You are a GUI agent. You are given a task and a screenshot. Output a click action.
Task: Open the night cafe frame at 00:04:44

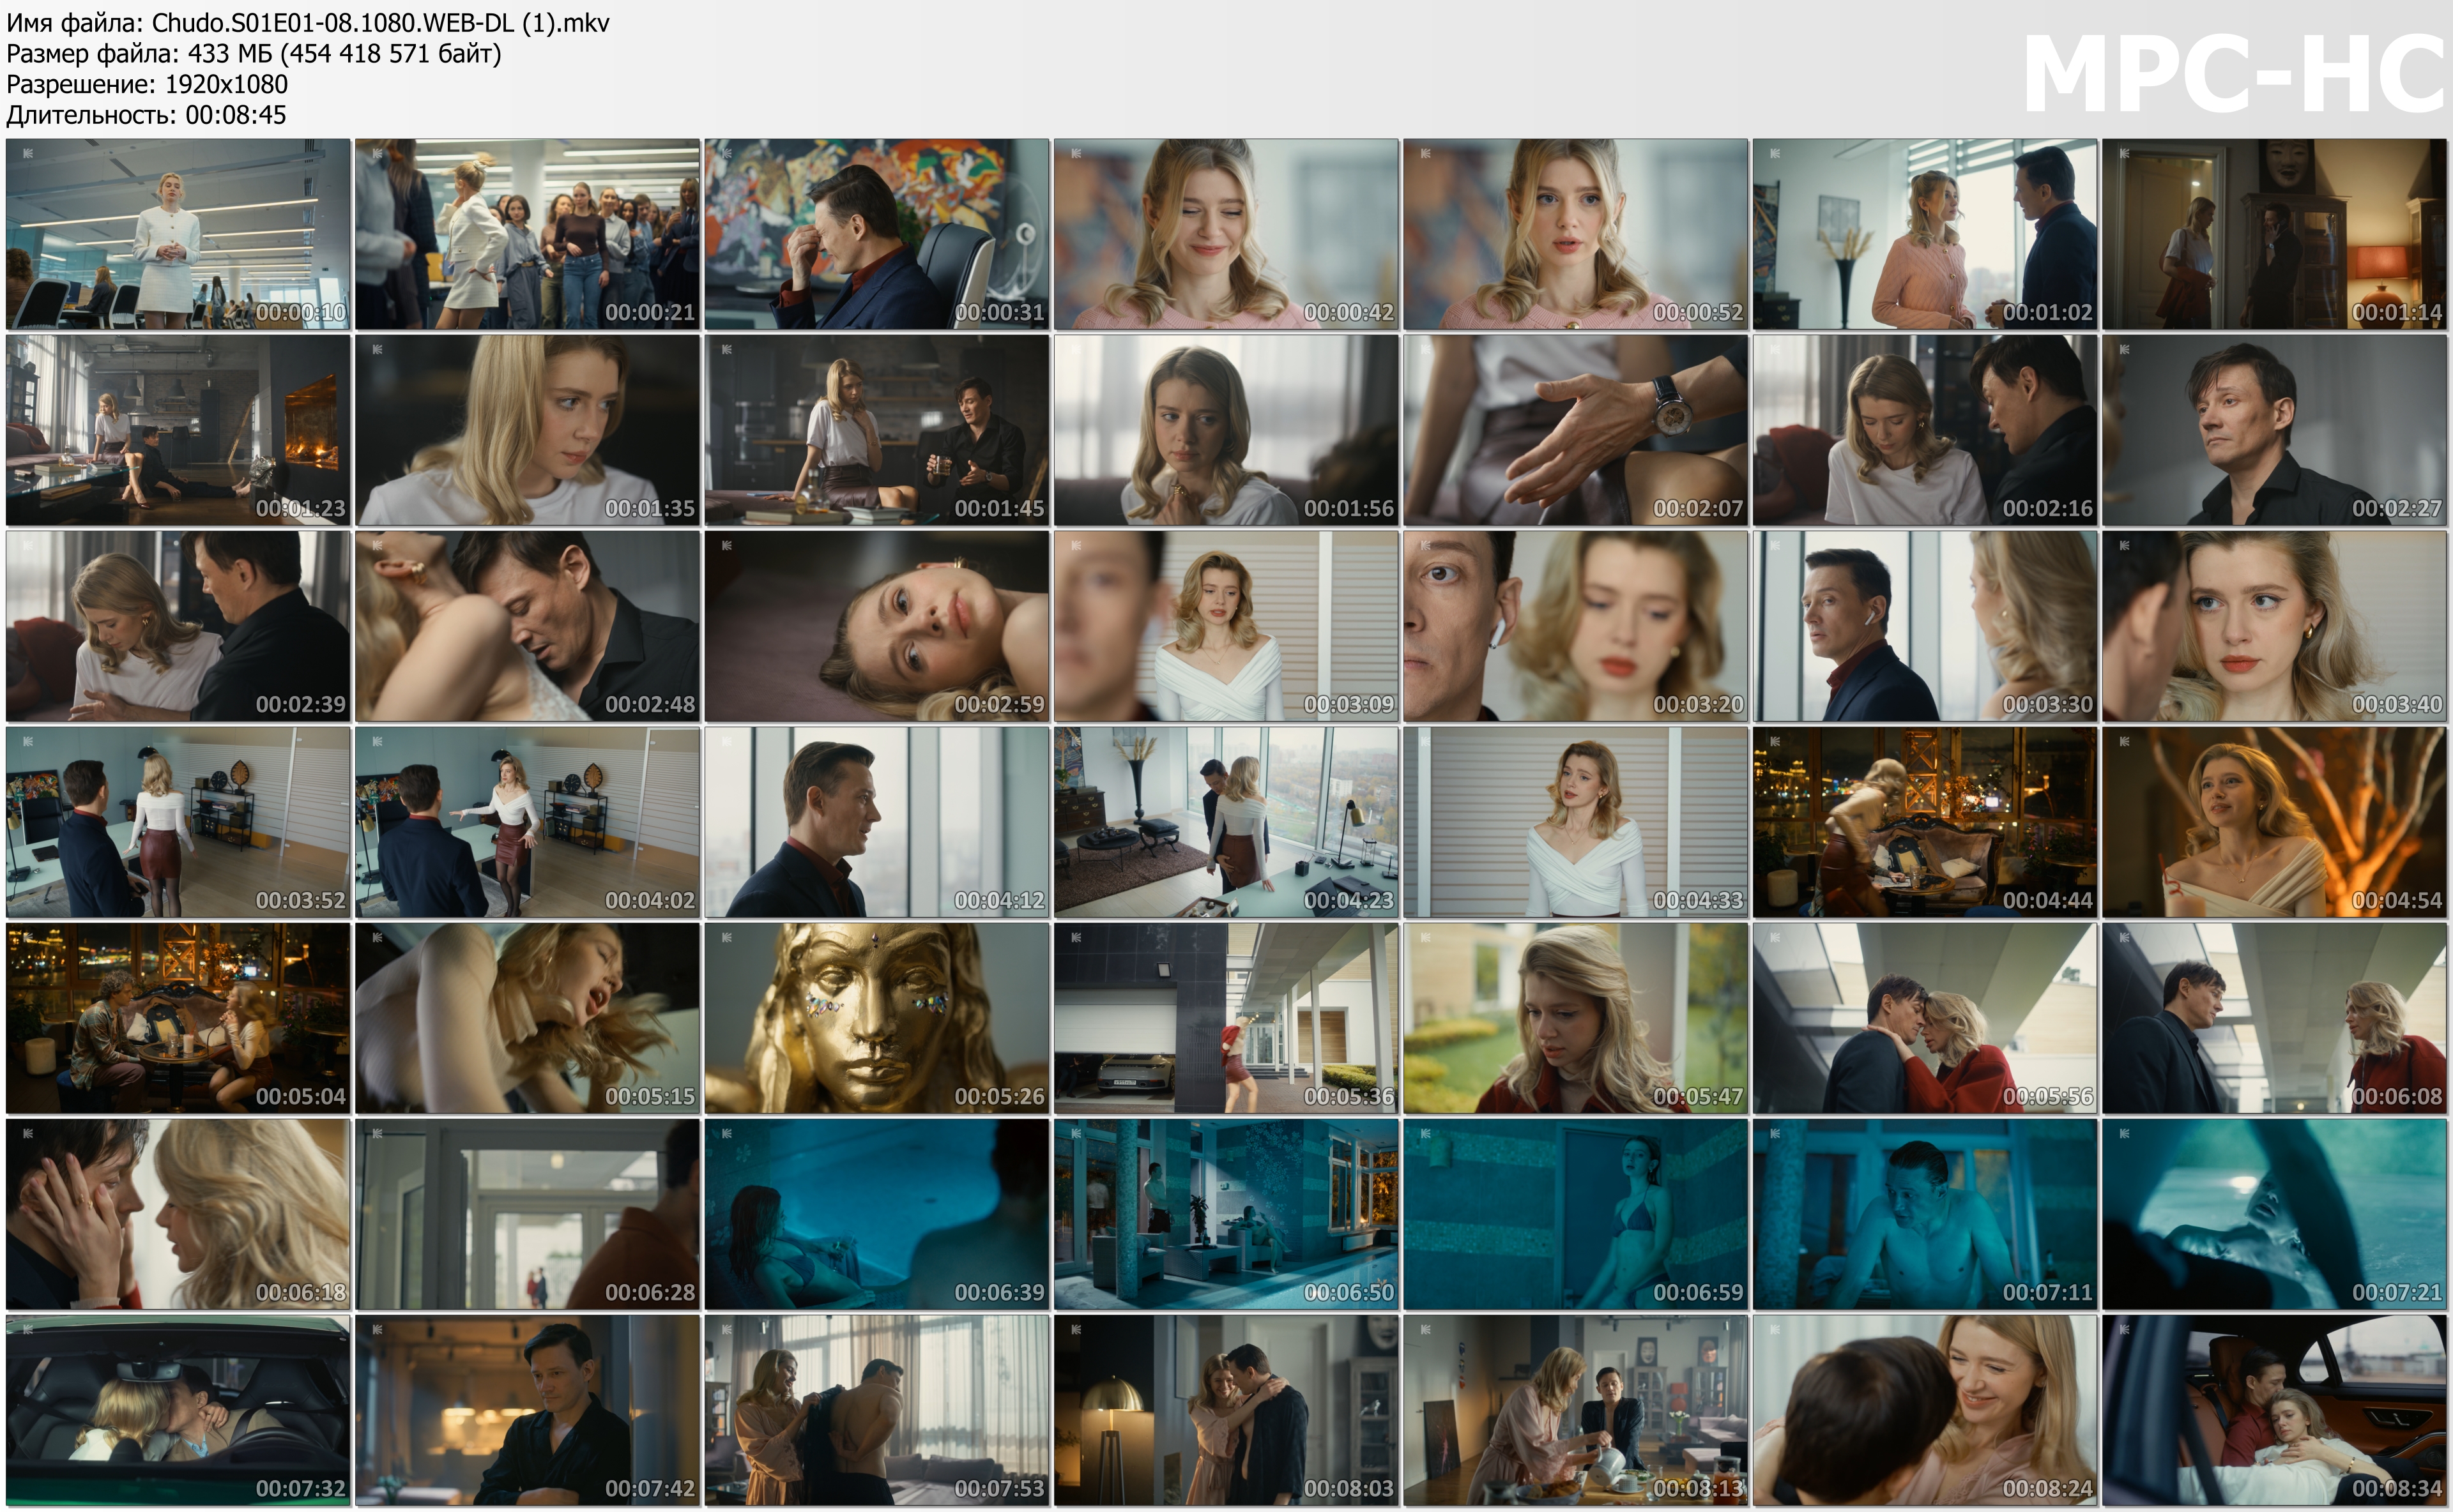tap(1925, 822)
